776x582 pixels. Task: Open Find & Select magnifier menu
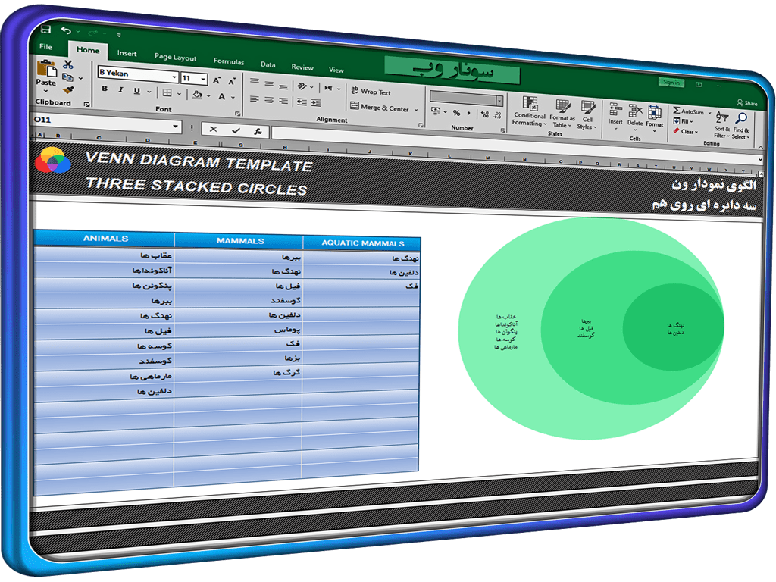[741, 126]
